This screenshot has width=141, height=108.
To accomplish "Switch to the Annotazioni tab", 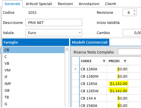I will tap(89, 4).
